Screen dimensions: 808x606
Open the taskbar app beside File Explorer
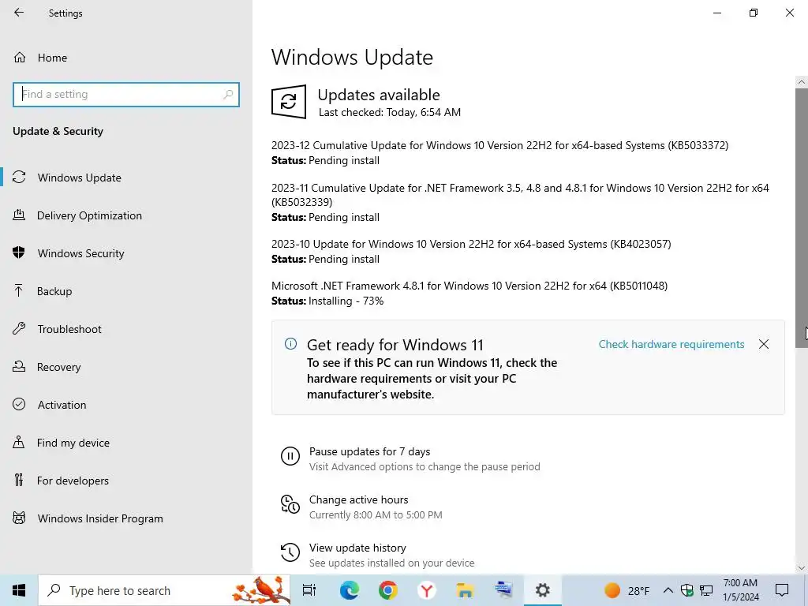[x=503, y=590]
